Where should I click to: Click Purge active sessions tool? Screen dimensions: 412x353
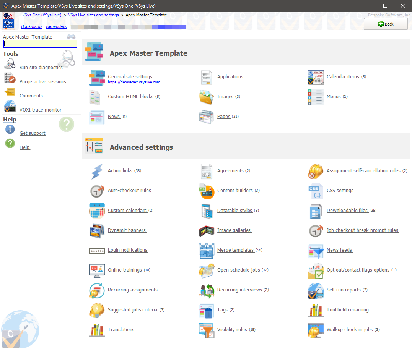(43, 82)
